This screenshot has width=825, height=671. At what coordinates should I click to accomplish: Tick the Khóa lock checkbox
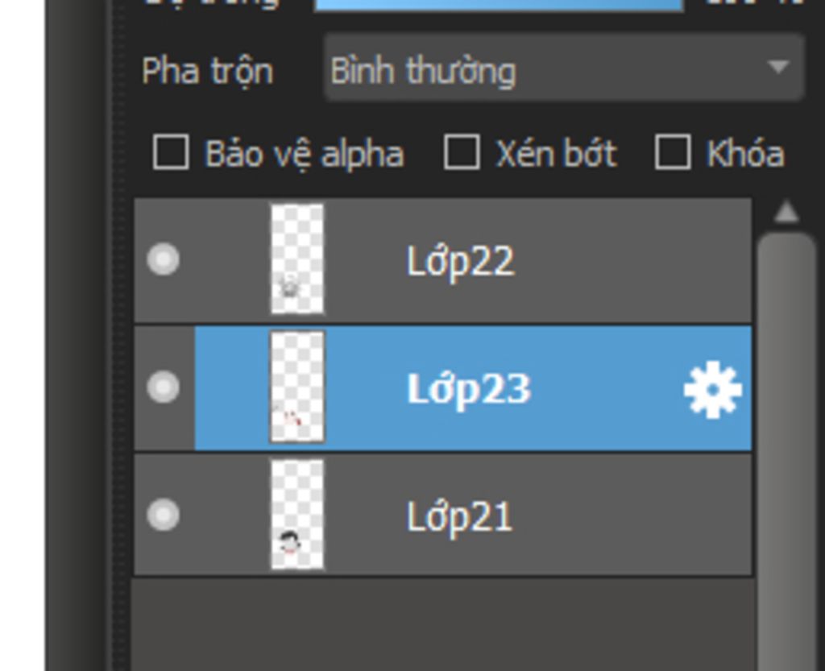coord(673,152)
